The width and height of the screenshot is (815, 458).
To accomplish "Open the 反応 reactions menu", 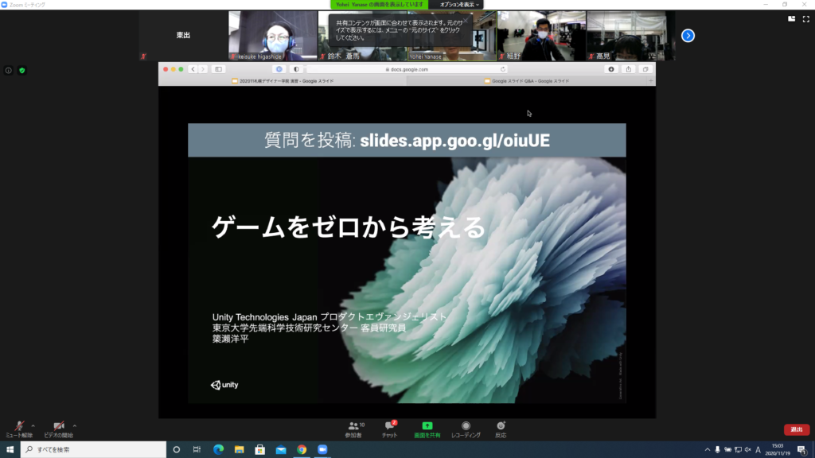I will (501, 429).
